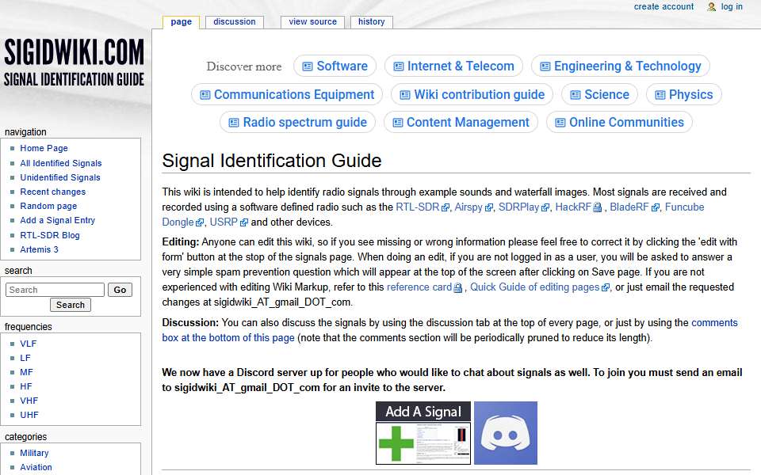Click the icon in Radio spectrum guide chip

click(x=234, y=123)
